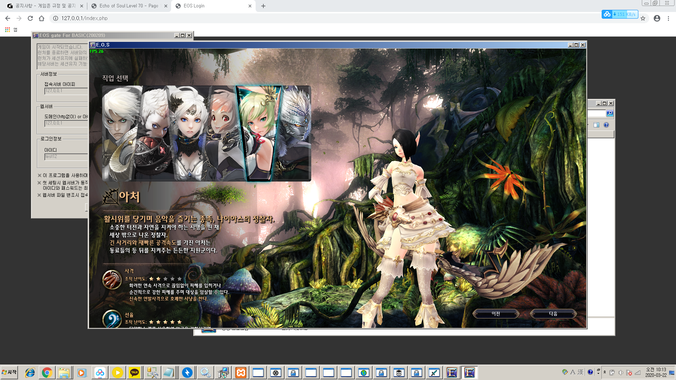676x380 pixels.
Task: Reload the current page
Action: [x=30, y=18]
